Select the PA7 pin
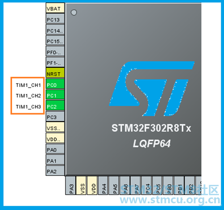Image resolution: width=224 pixels, height=210 pixels. click(x=135, y=185)
